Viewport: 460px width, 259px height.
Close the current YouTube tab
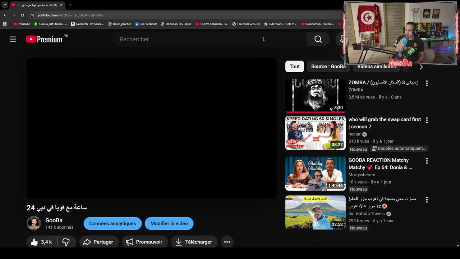tap(61, 5)
